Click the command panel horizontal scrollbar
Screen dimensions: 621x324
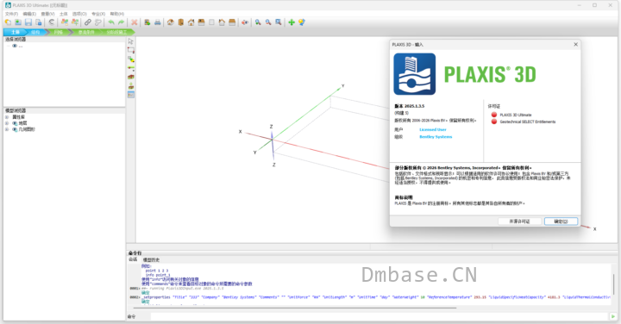pyautogui.click(x=295, y=308)
